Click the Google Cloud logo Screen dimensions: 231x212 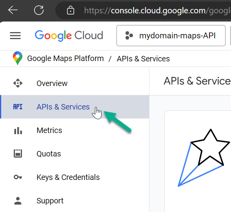[x=69, y=36]
